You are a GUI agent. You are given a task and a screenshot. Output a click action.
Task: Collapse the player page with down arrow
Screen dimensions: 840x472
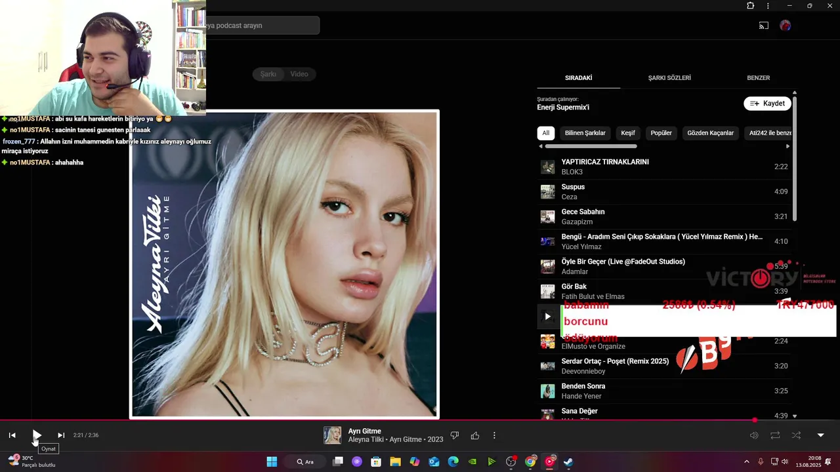pos(820,435)
